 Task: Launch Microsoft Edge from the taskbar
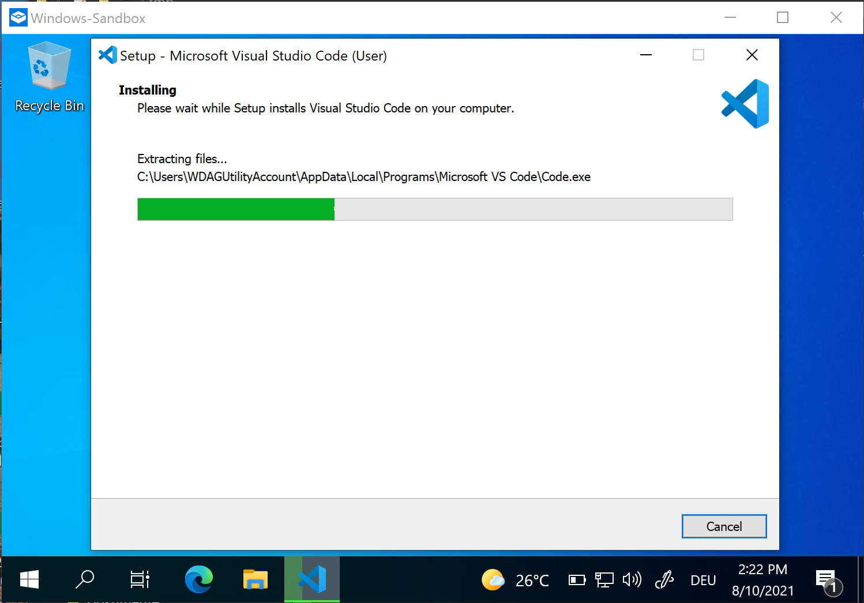pyautogui.click(x=199, y=579)
